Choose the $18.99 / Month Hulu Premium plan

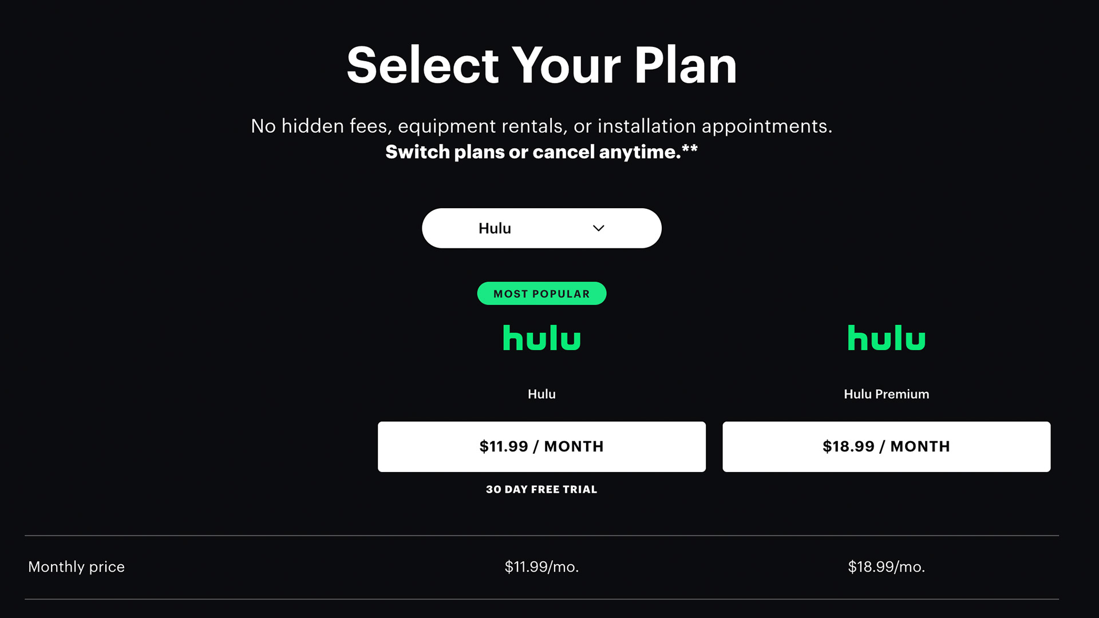click(x=886, y=446)
